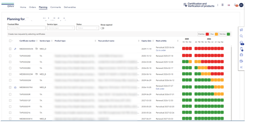Click the red Overdue legend swatch

coord(207,34)
